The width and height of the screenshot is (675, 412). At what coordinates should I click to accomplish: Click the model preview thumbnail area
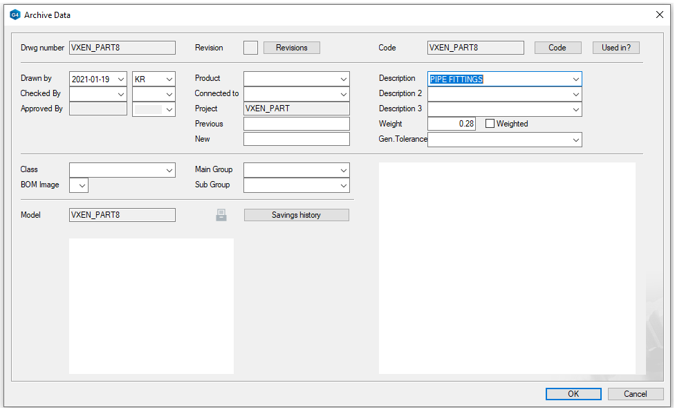[x=151, y=306]
